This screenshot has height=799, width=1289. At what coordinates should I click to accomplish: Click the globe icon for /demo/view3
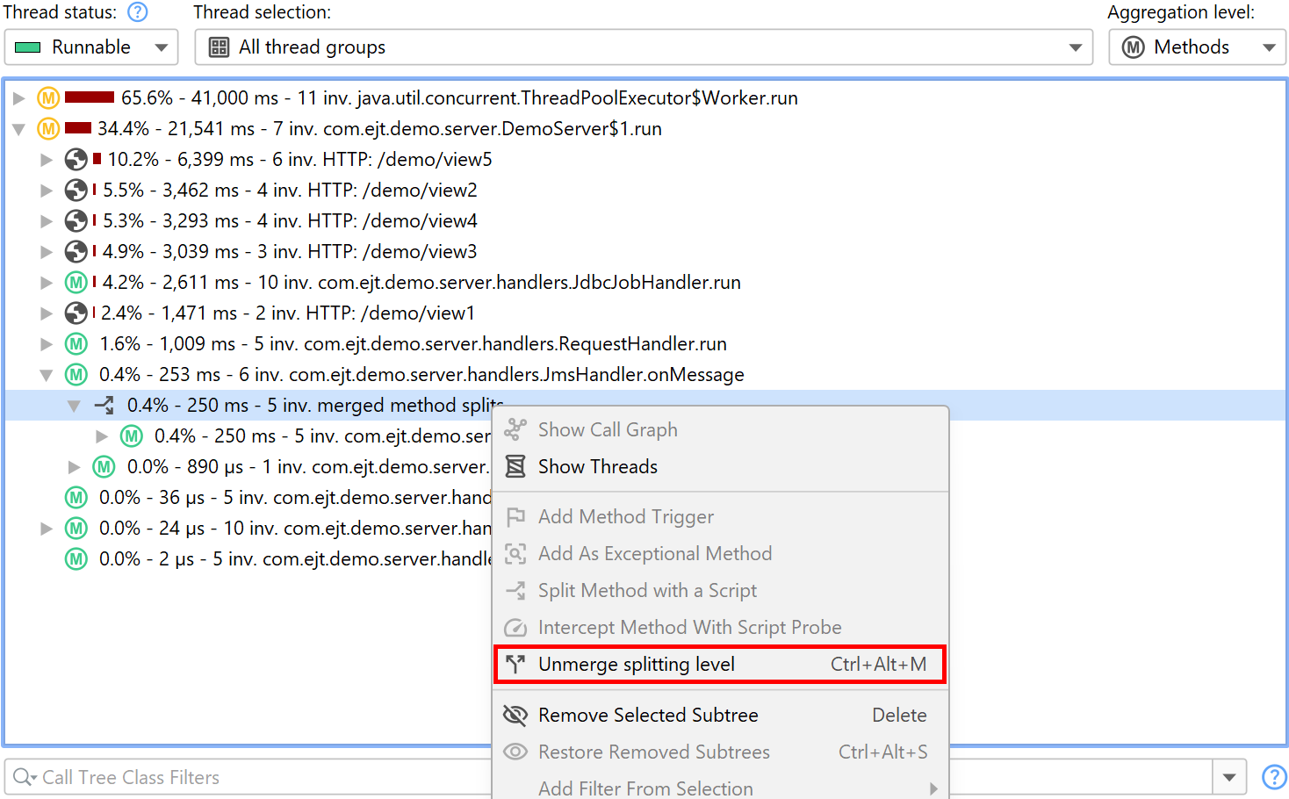coord(76,252)
